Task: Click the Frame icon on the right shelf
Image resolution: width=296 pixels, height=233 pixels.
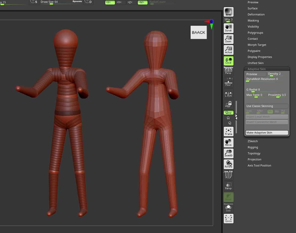Action: point(228,131)
